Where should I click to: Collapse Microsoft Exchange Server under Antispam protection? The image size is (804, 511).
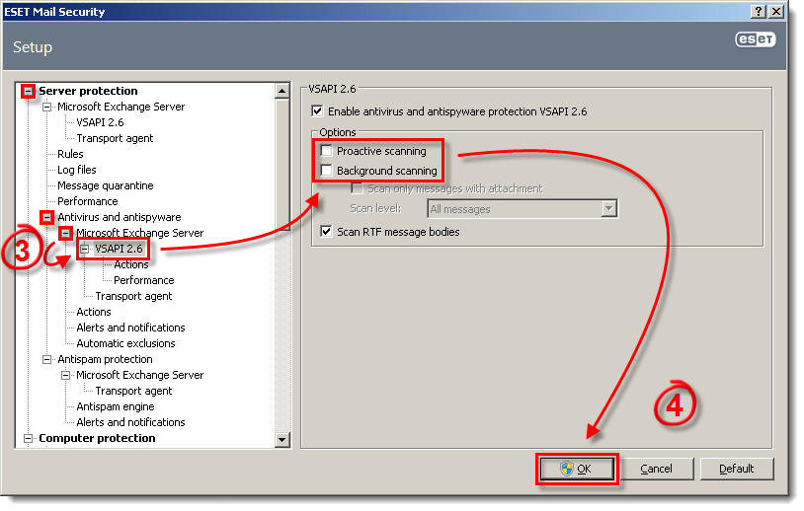coord(65,375)
